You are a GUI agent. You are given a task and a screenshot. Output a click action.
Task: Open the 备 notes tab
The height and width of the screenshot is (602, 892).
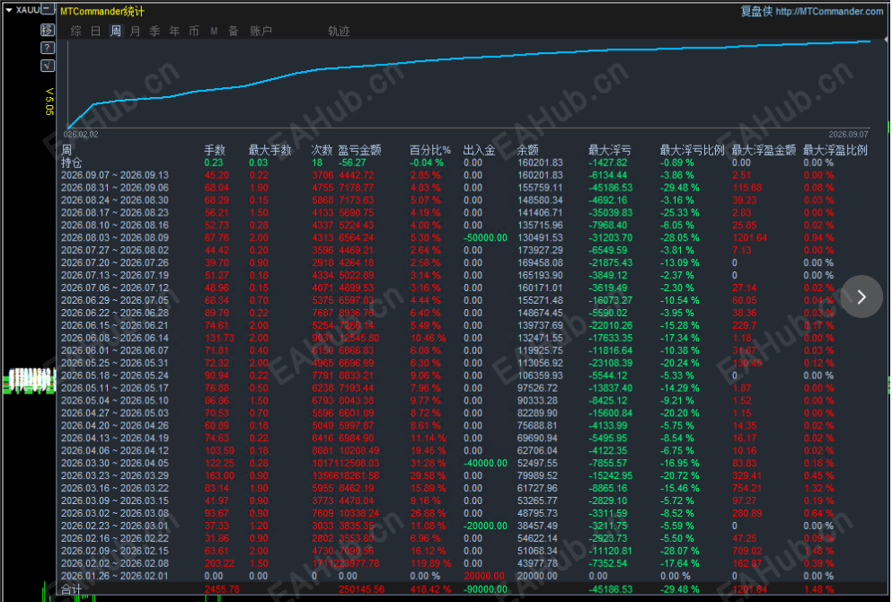click(234, 31)
